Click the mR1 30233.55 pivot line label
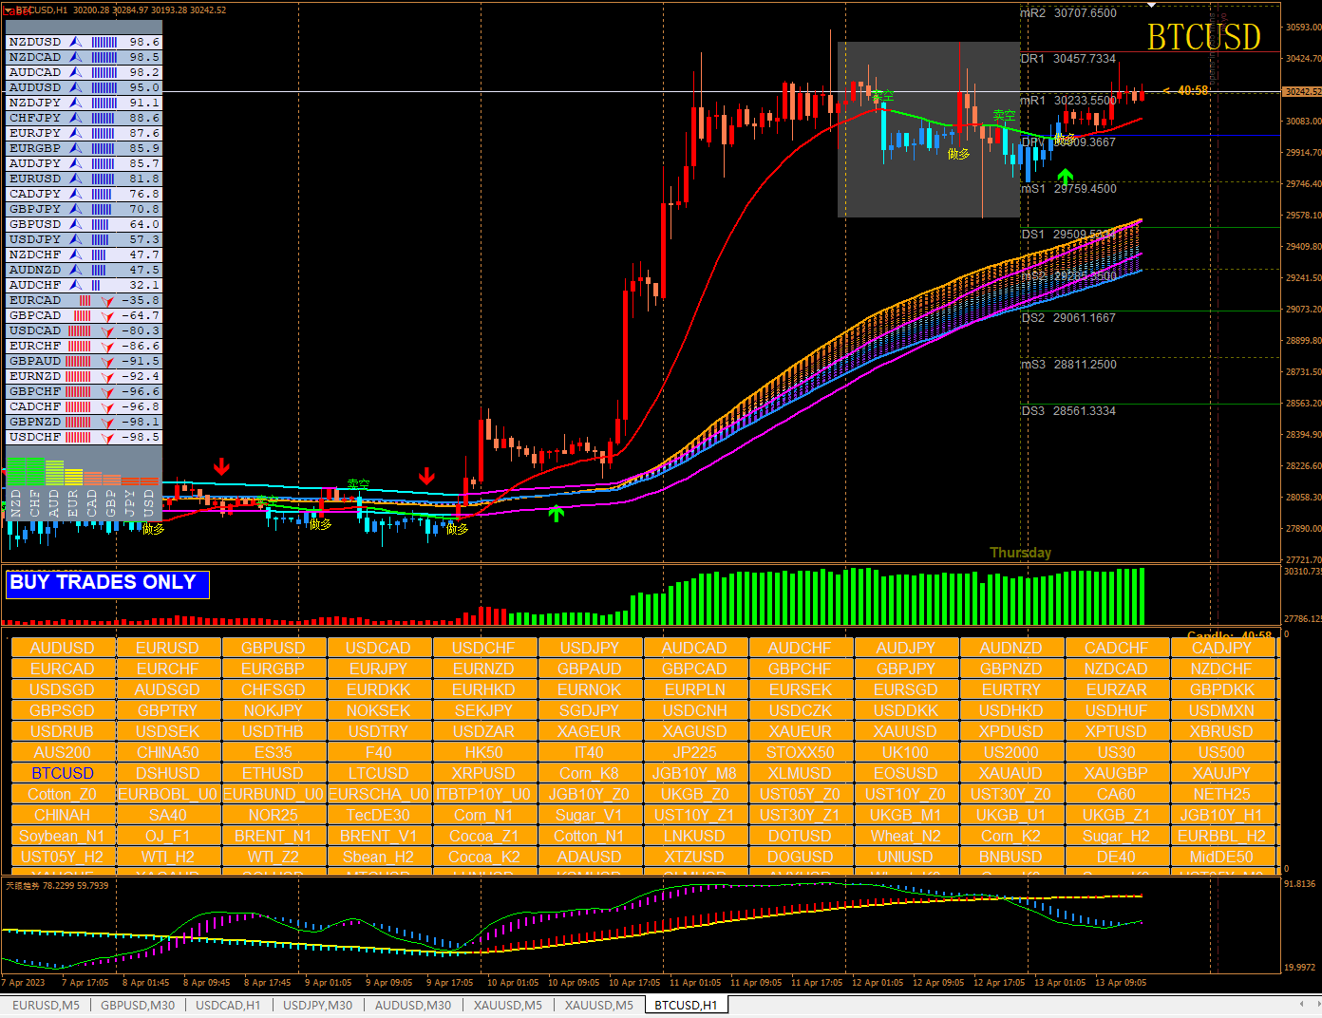 click(1069, 100)
